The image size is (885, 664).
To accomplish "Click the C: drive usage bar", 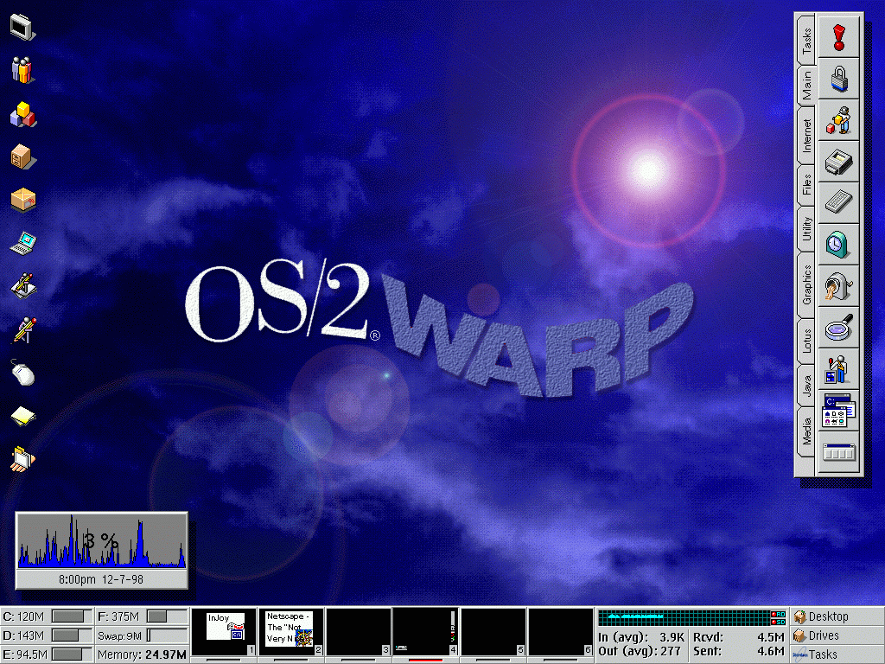I will pyautogui.click(x=72, y=616).
